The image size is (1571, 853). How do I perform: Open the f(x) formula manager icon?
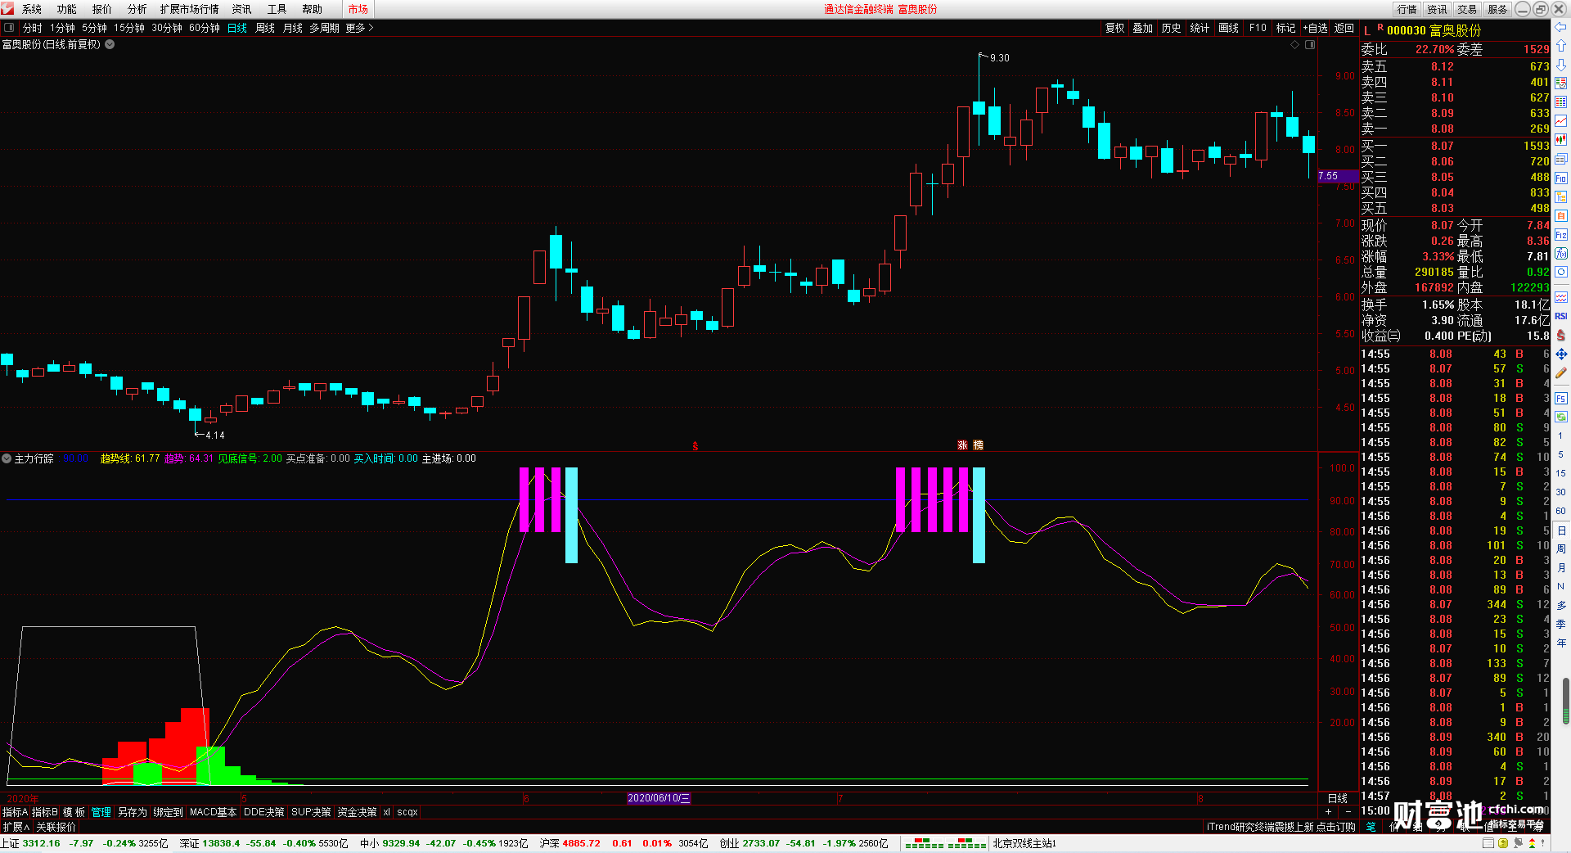(1561, 253)
